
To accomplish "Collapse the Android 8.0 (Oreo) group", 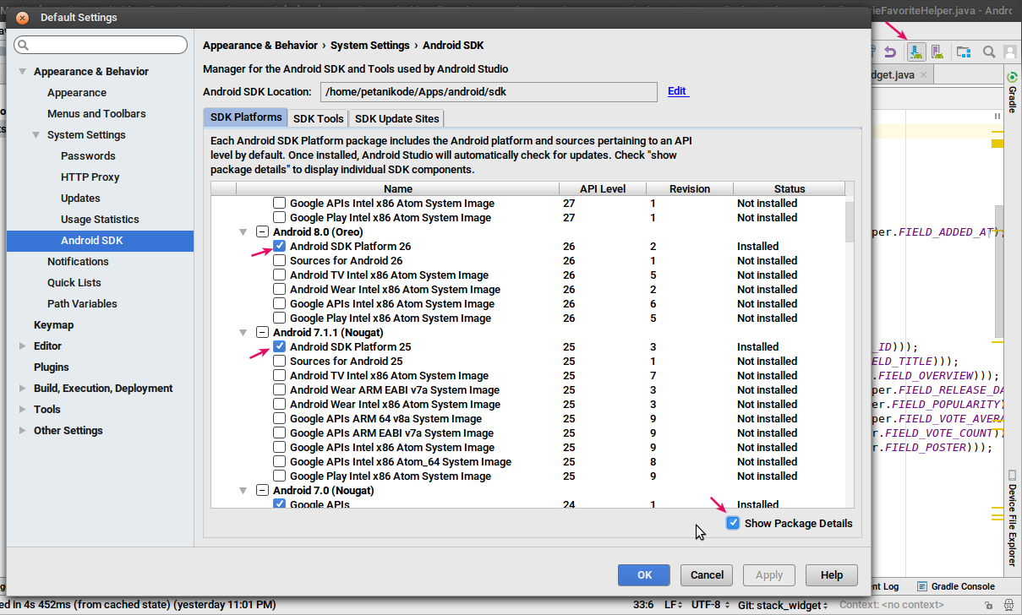I will coord(243,232).
